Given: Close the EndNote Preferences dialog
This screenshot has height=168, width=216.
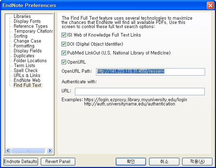Looking at the screenshot, I should point(210,6).
